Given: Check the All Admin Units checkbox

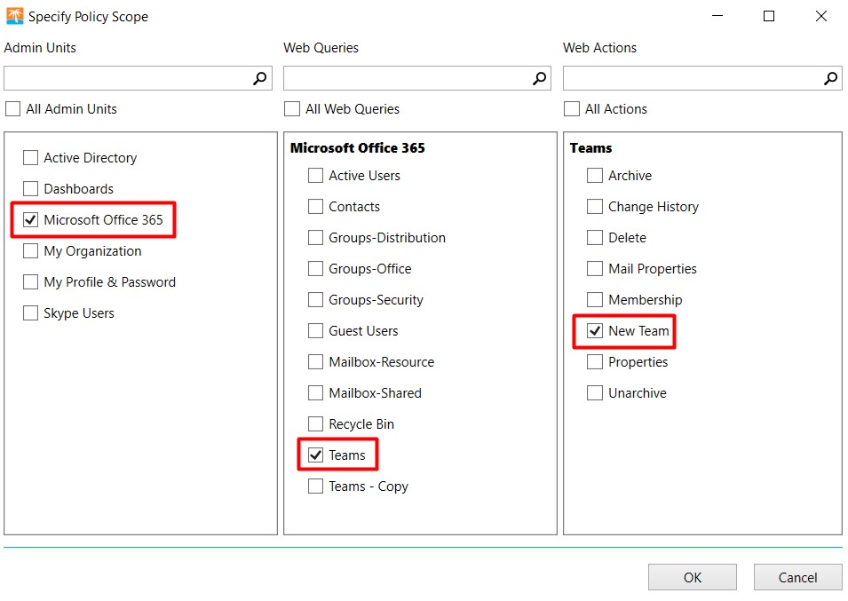Looking at the screenshot, I should coord(12,109).
